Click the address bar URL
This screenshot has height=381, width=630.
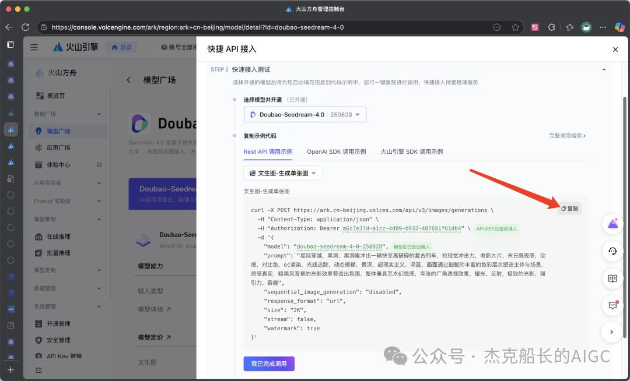(x=198, y=27)
